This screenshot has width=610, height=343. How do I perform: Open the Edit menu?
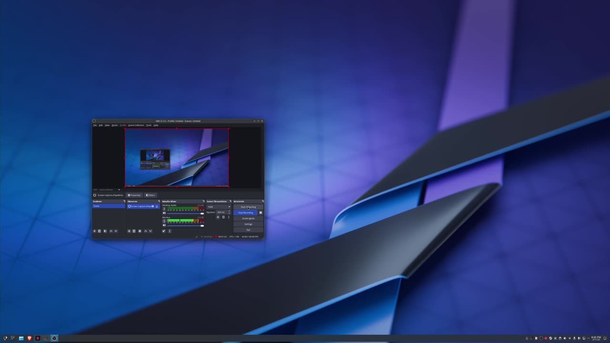(x=101, y=125)
